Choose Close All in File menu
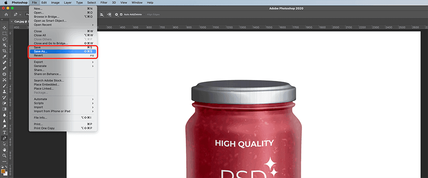This screenshot has height=178, width=428. 63,35
